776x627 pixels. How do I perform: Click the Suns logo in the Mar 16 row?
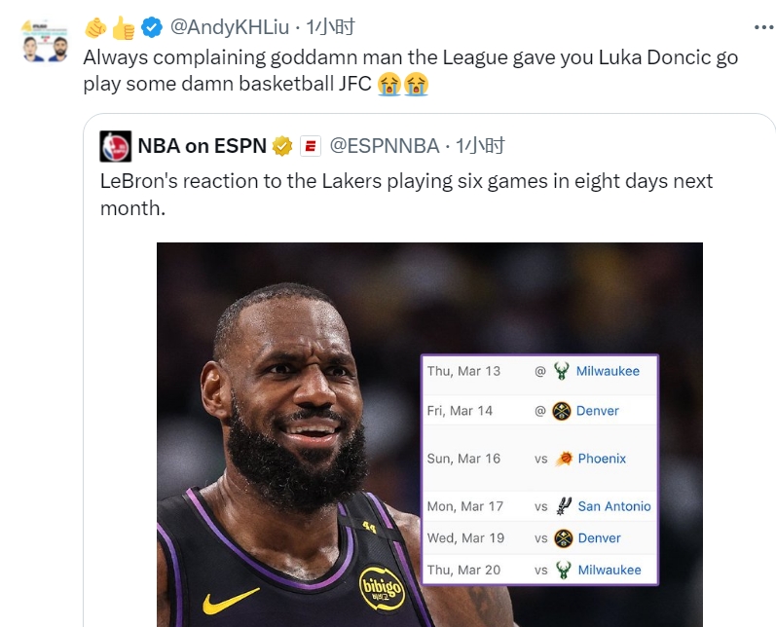click(563, 459)
